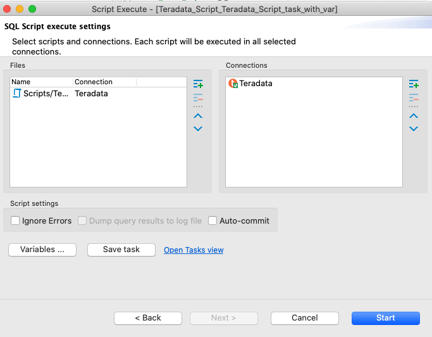432x337 pixels.
Task: Select Teradata in the Connections list
Action: 256,84
